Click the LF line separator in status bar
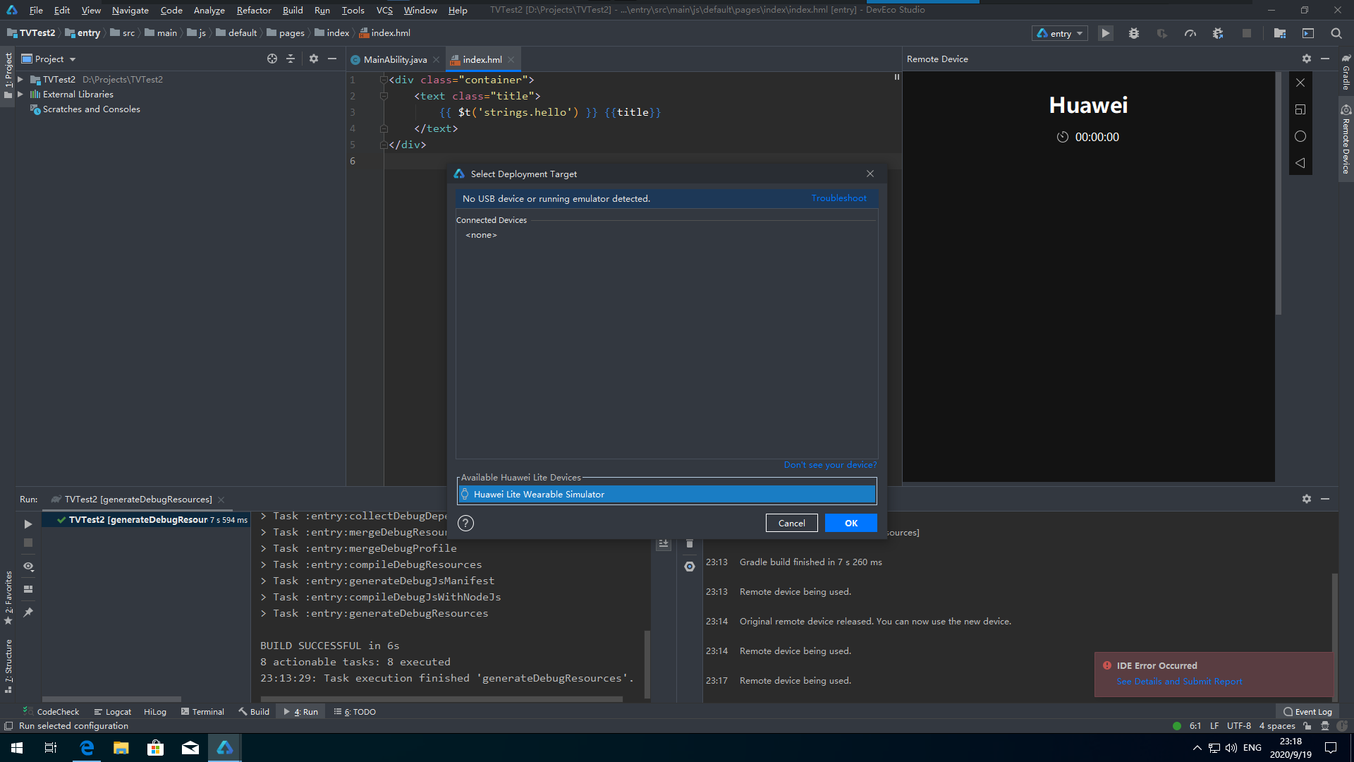The width and height of the screenshot is (1354, 762). click(x=1214, y=726)
